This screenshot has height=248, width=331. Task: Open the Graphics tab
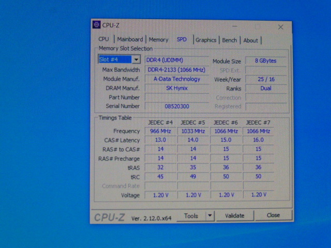coord(206,40)
